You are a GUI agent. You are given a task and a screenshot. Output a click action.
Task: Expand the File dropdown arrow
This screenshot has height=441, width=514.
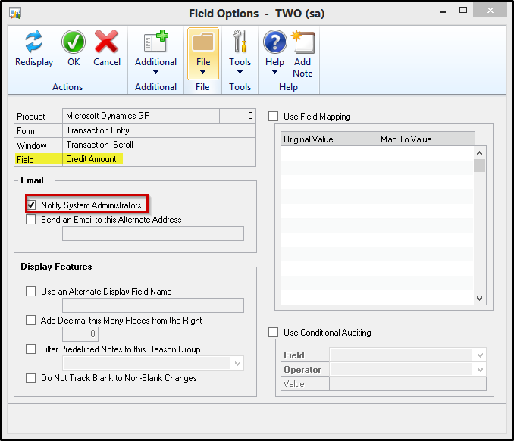[203, 72]
